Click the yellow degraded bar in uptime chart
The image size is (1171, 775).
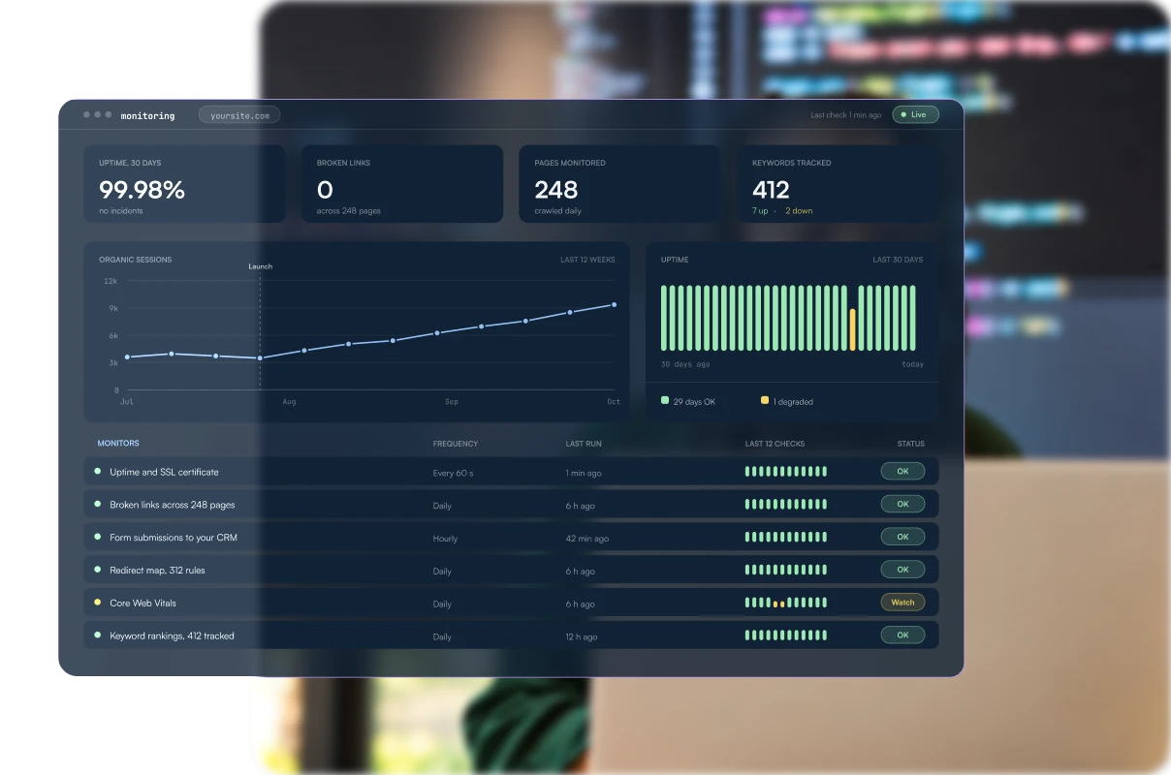click(852, 329)
